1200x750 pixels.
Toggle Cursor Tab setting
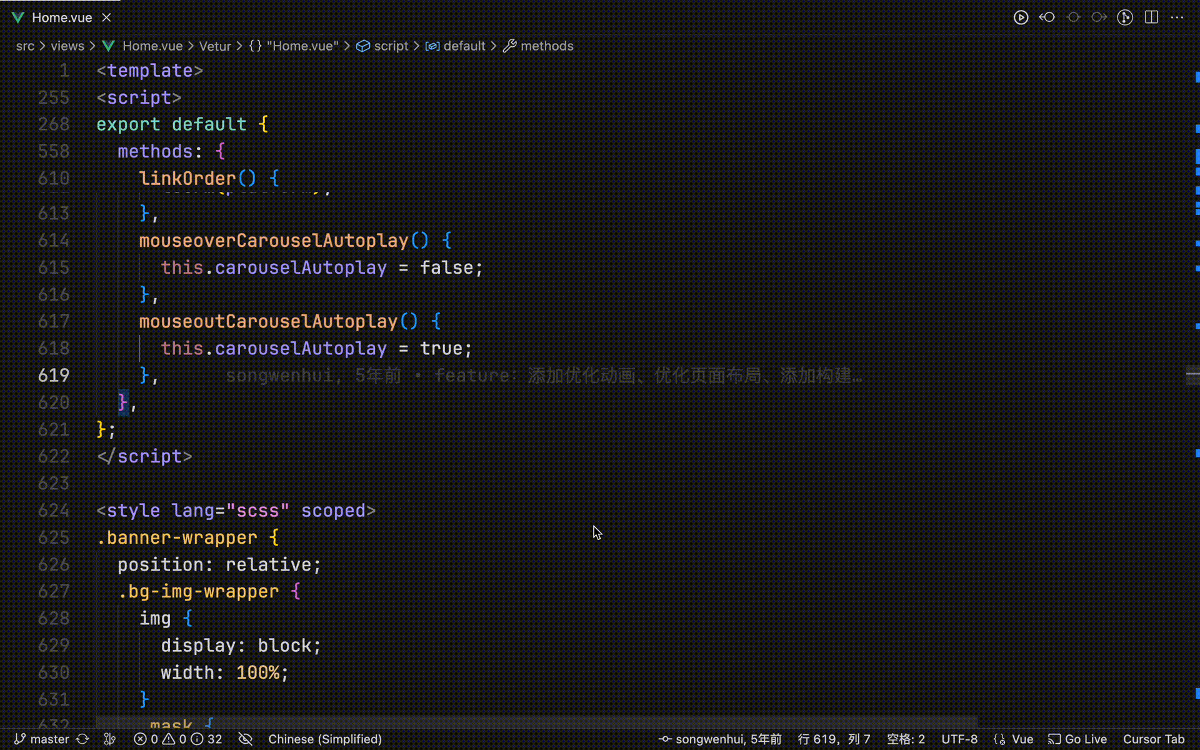1154,739
